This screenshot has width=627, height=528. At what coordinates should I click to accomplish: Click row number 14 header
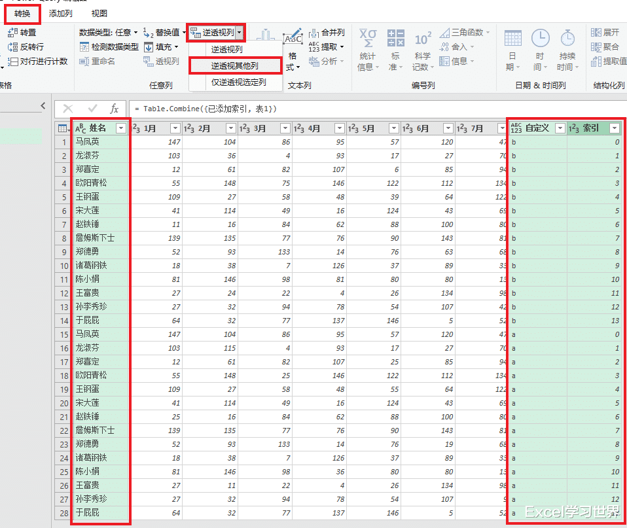pyautogui.click(x=64, y=321)
